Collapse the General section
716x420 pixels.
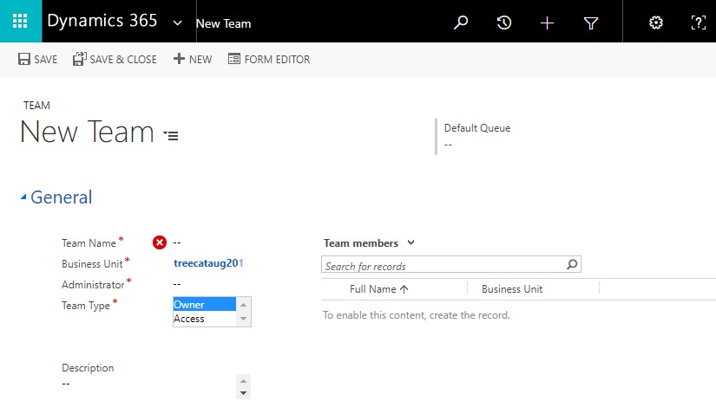24,198
